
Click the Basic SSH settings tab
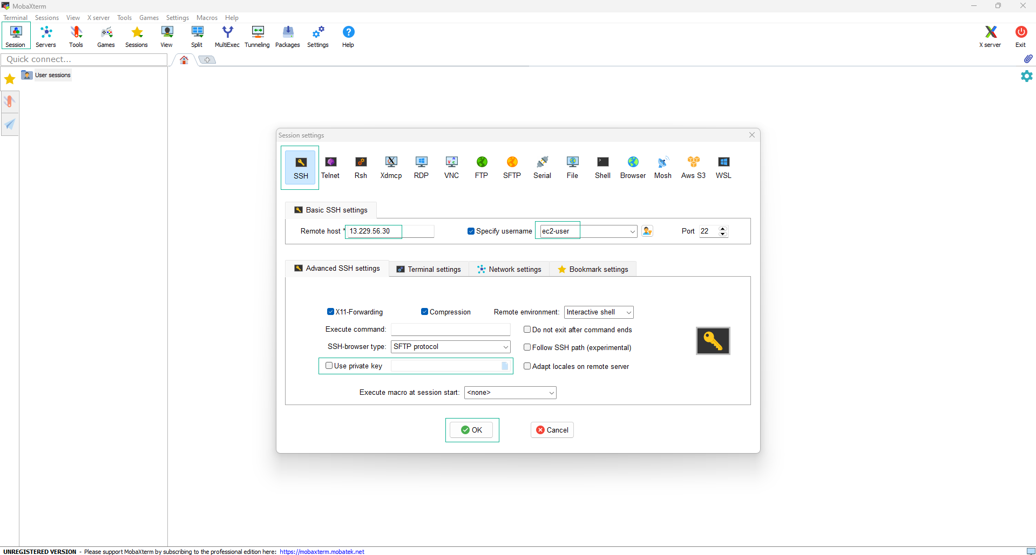click(x=331, y=210)
